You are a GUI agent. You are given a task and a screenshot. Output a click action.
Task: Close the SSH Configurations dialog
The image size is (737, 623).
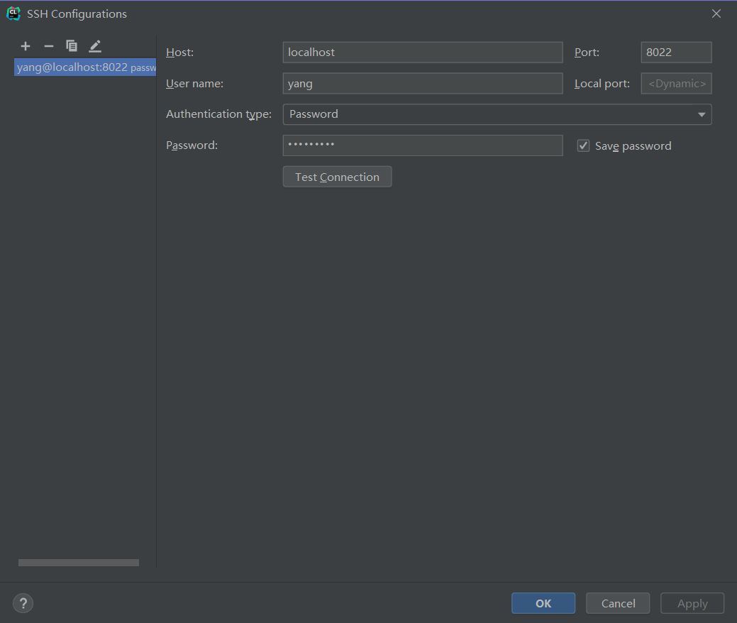click(716, 13)
